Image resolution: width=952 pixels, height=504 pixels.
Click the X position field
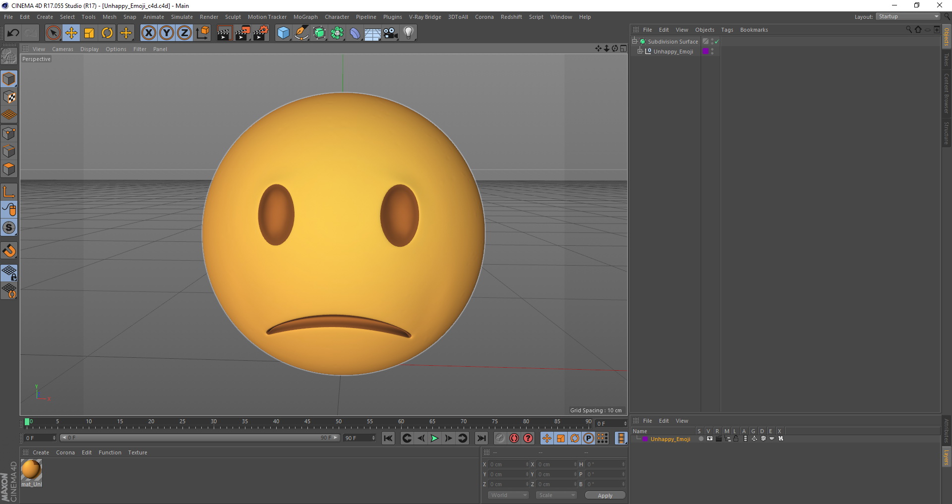pyautogui.click(x=509, y=464)
